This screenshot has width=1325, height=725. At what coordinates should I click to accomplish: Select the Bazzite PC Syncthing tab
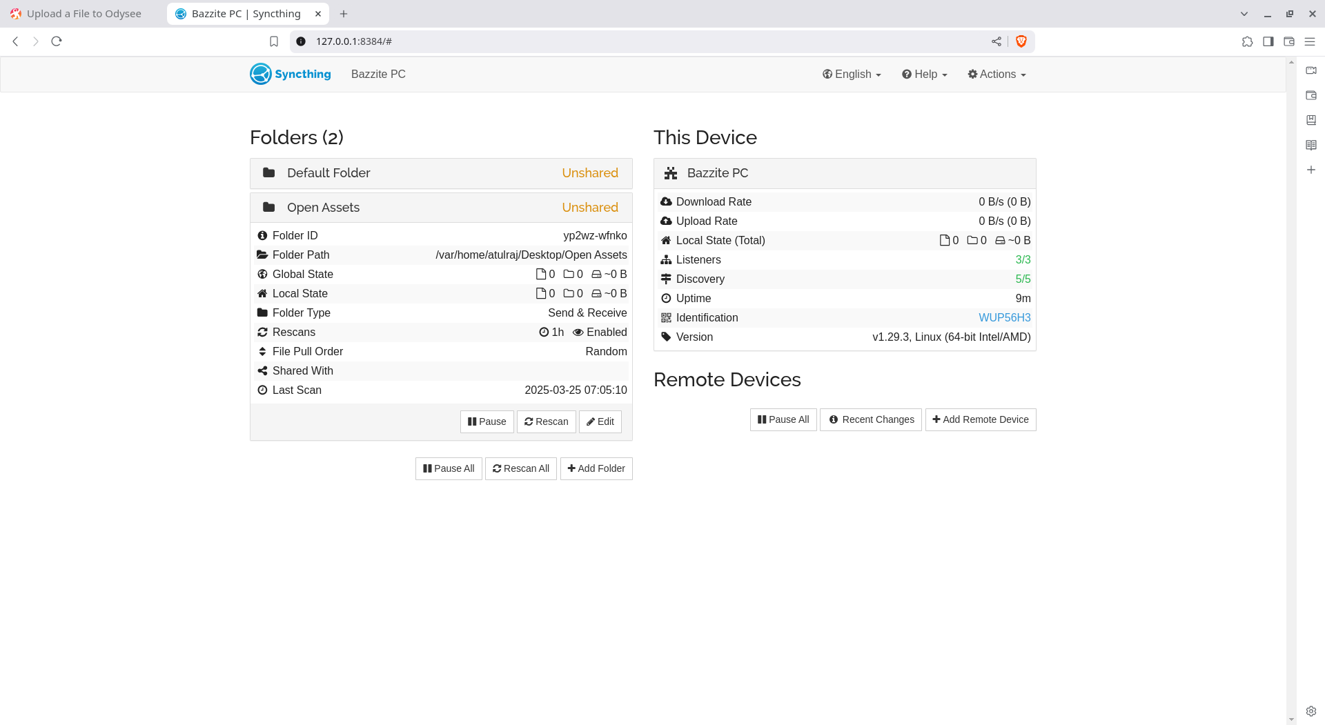246,14
